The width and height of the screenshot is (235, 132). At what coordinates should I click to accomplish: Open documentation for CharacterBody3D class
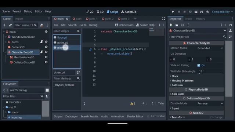point(230,31)
